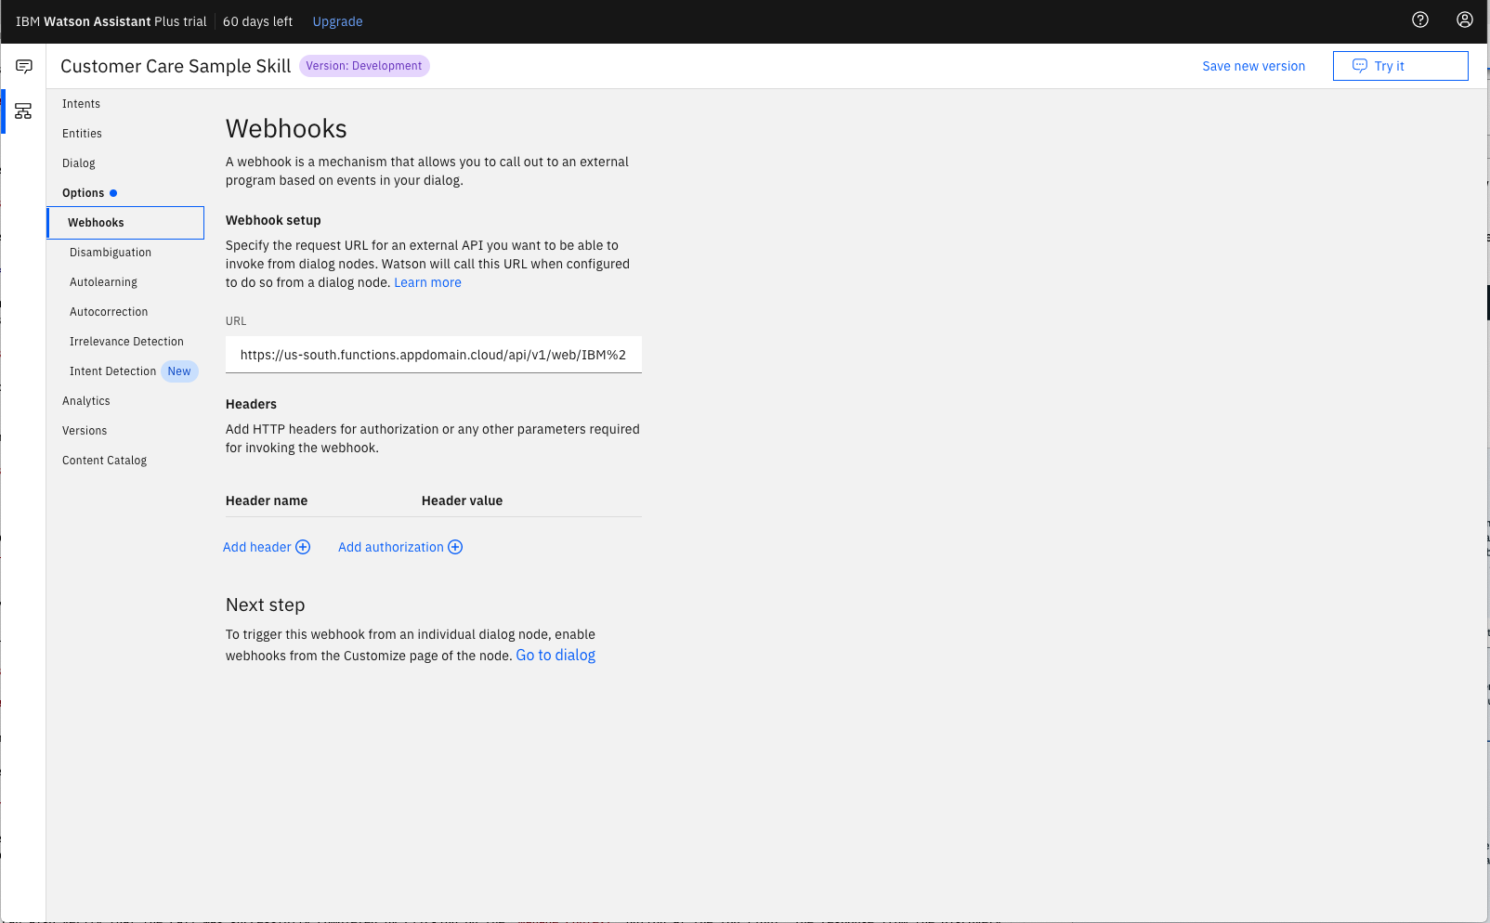Image resolution: width=1490 pixels, height=923 pixels.
Task: Click the plus icon beside Add header
Action: 303,547
